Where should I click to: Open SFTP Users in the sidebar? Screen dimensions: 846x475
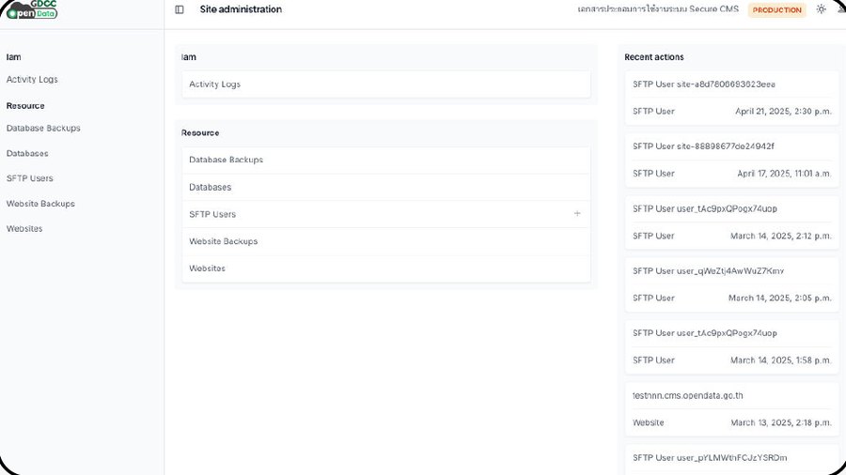coord(30,178)
